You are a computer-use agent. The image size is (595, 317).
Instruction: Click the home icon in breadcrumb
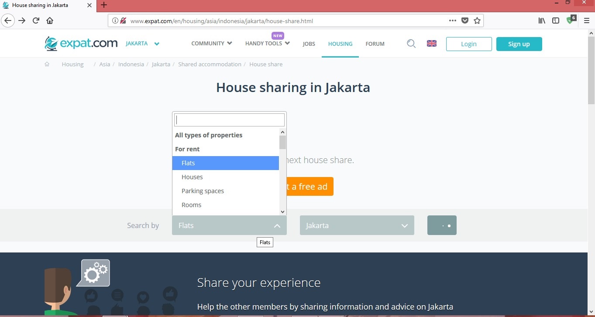pyautogui.click(x=47, y=64)
